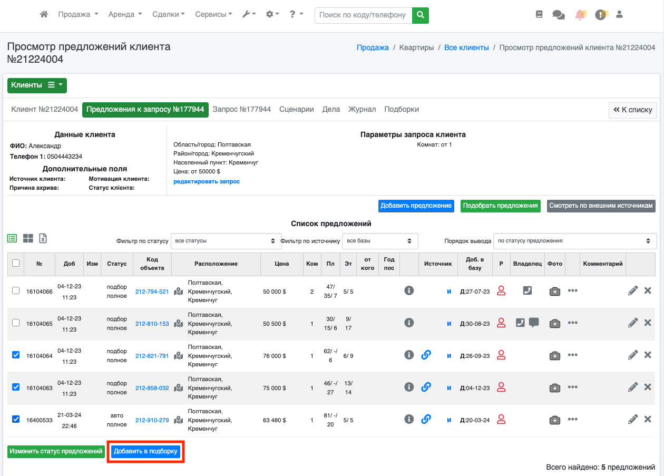The image size is (664, 476).
Task: Switch to the Подборки tab
Action: point(402,109)
